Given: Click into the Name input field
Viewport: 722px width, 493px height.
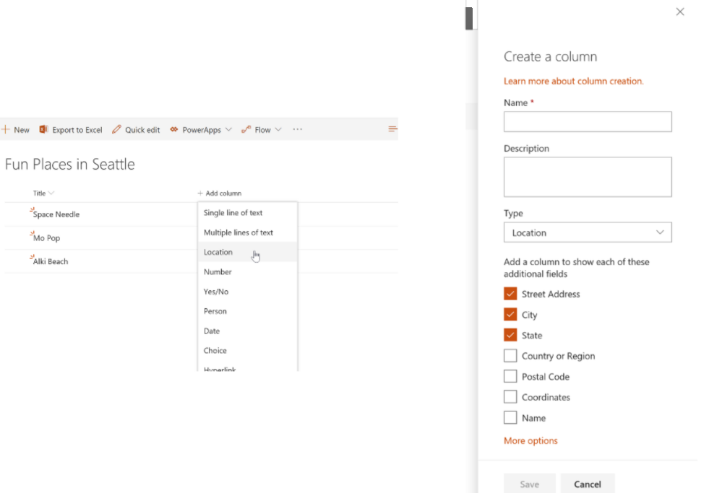Looking at the screenshot, I should click(587, 122).
